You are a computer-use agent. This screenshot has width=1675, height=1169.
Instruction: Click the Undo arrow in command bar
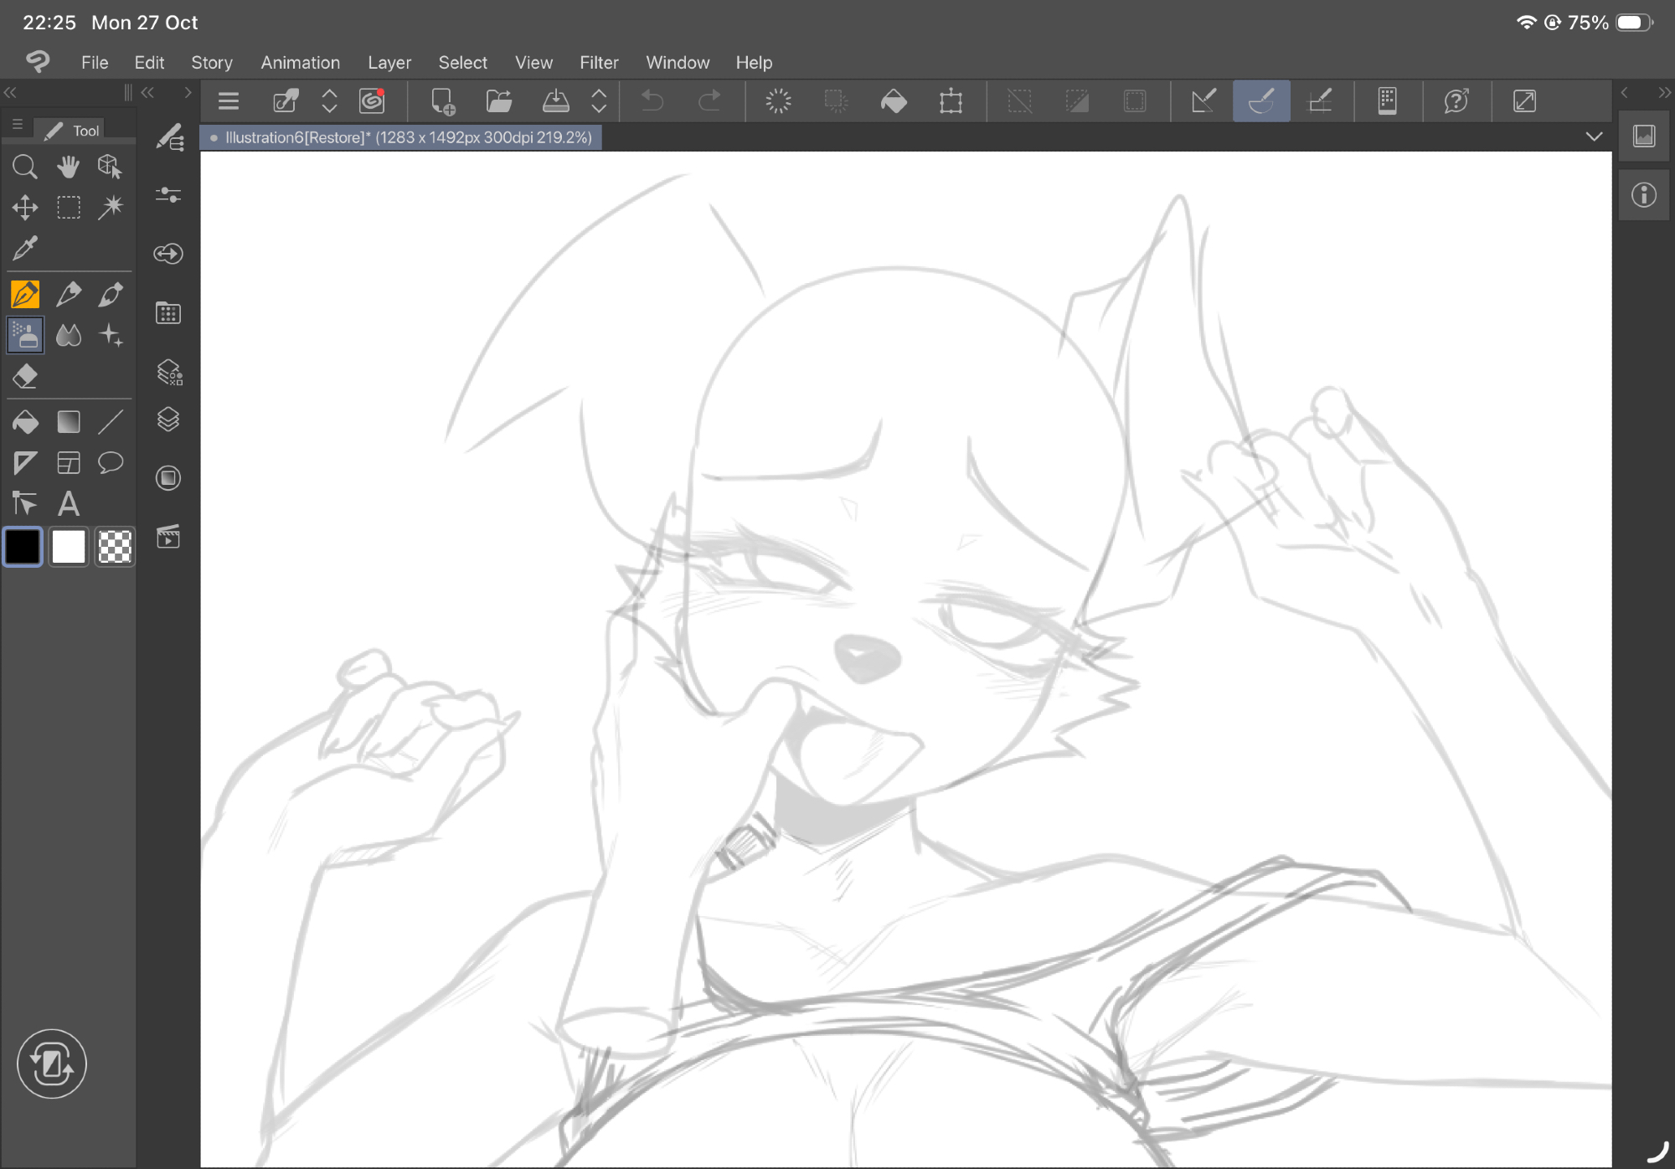pos(652,101)
